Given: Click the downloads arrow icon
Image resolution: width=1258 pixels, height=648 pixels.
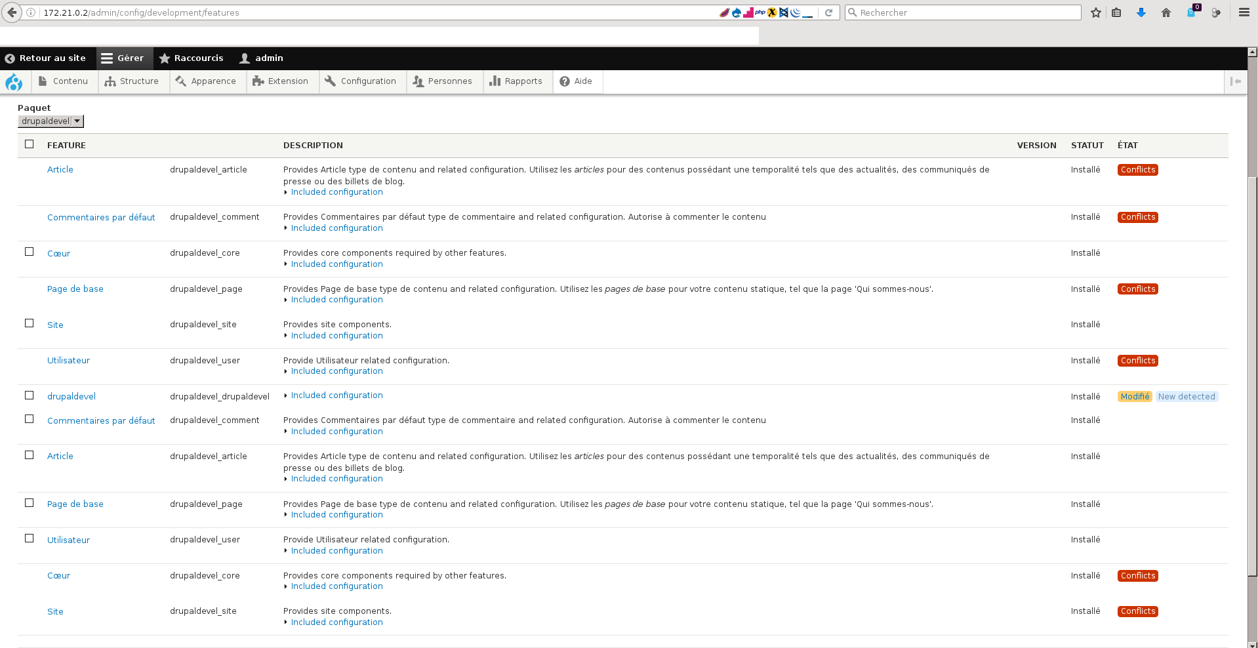Looking at the screenshot, I should 1141,12.
